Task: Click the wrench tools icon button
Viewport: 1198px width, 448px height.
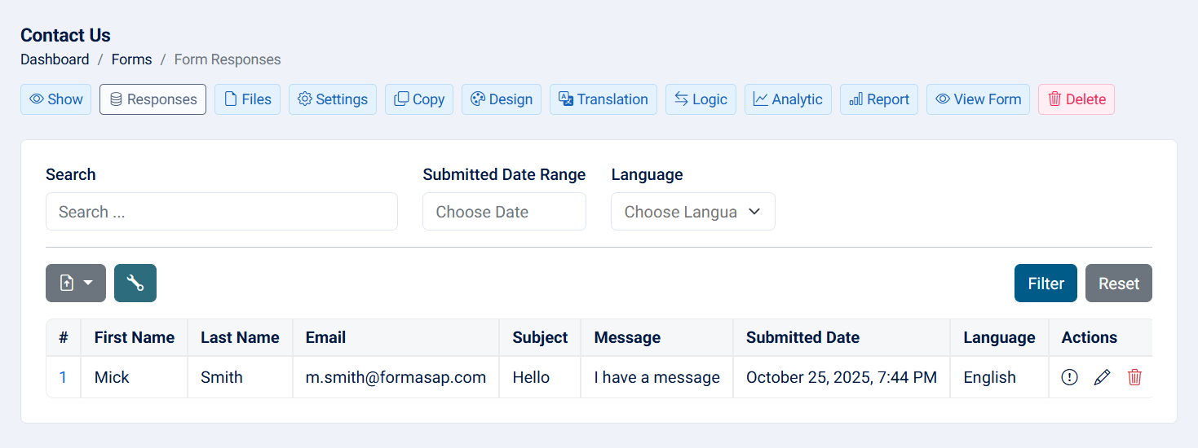Action: 135,283
